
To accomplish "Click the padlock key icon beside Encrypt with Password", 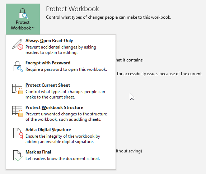I will coord(18,67).
